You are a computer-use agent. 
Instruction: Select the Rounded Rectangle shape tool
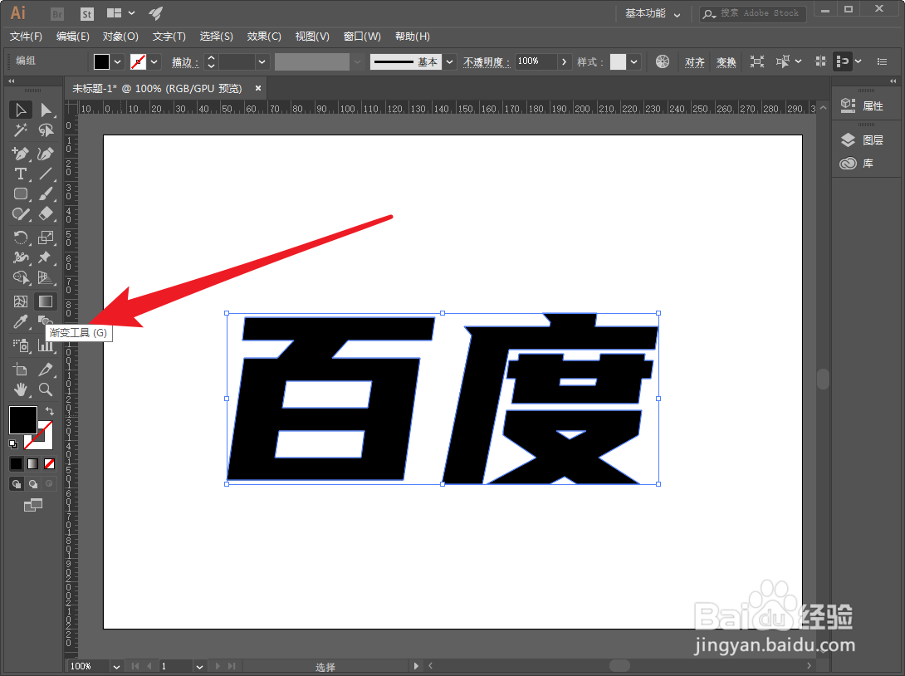tap(21, 194)
